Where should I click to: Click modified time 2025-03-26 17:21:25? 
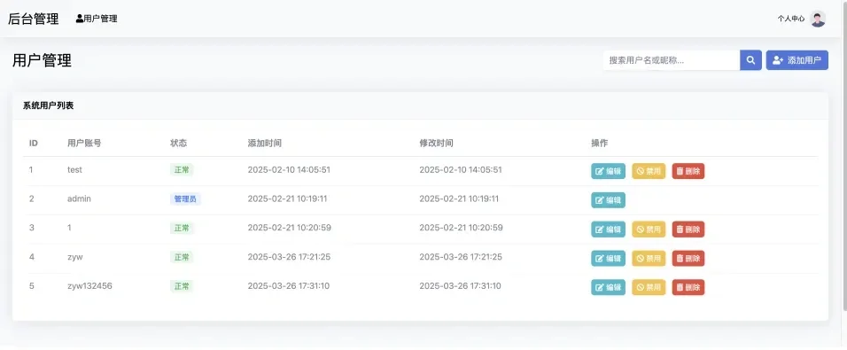tap(461, 257)
